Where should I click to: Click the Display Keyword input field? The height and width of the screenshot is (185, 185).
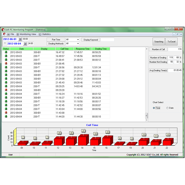(108, 40)
